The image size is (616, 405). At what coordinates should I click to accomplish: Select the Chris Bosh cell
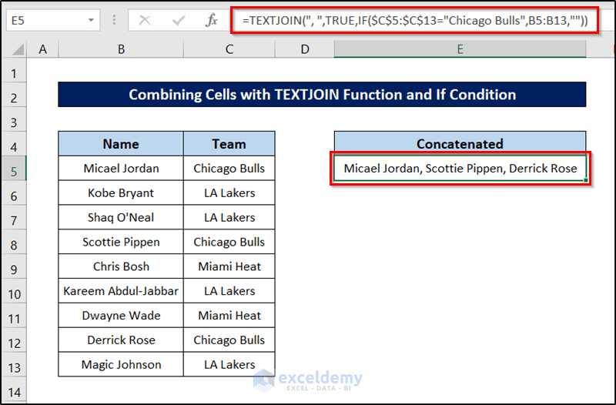pyautogui.click(x=121, y=266)
